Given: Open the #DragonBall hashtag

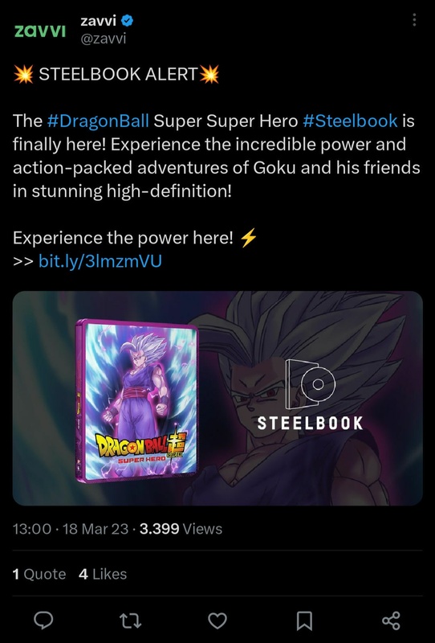Looking at the screenshot, I should (98, 121).
